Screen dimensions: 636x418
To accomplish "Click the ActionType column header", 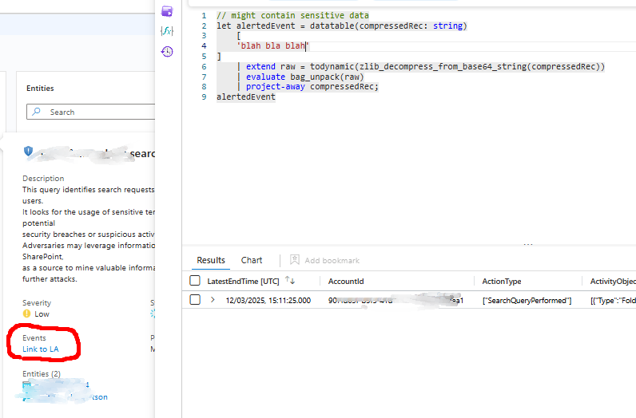I will [x=502, y=281].
